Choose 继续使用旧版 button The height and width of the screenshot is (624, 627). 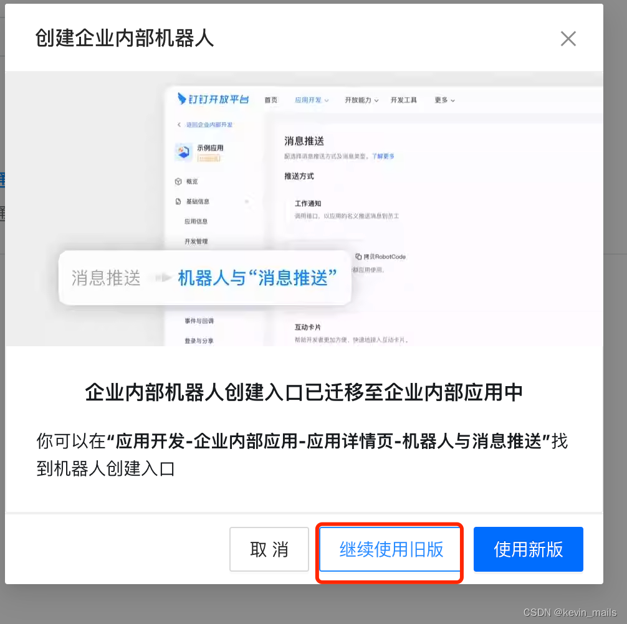tap(390, 549)
